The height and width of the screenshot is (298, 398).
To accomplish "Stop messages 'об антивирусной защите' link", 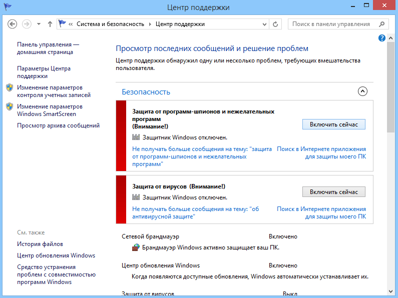I will (x=195, y=213).
